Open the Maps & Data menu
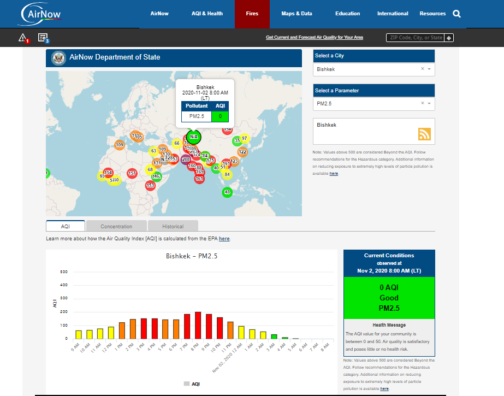 (297, 14)
